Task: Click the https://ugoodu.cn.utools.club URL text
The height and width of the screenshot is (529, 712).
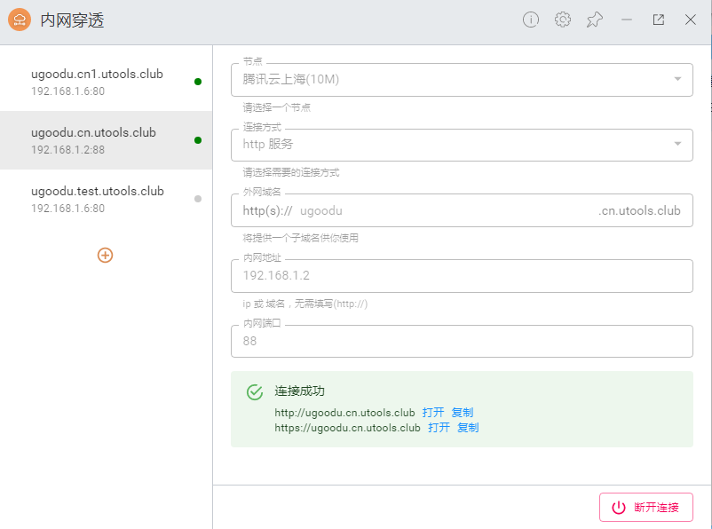Action: pyautogui.click(x=347, y=427)
